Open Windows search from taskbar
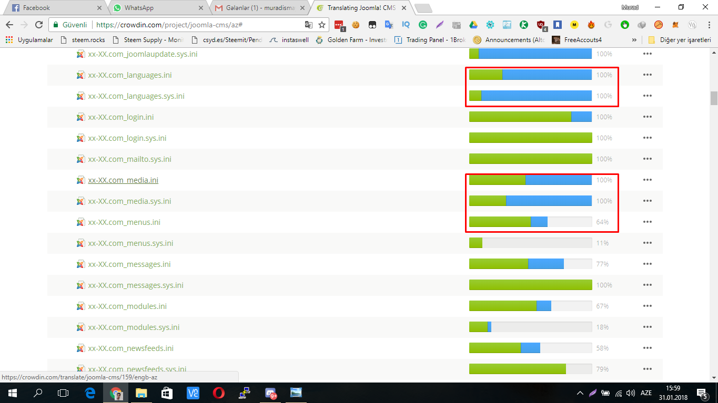The height and width of the screenshot is (403, 718). 38,392
